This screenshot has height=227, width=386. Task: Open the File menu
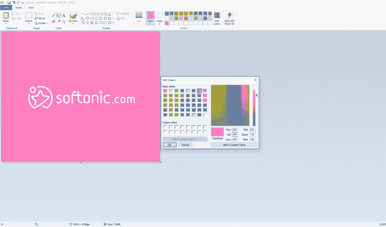point(6,7)
